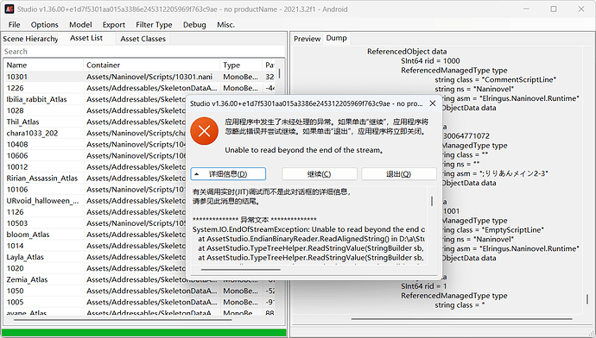Image resolution: width=596 pixels, height=338 pixels.
Task: Select the Ibilia_rabbit_Atlas asset row
Action: click(140, 99)
